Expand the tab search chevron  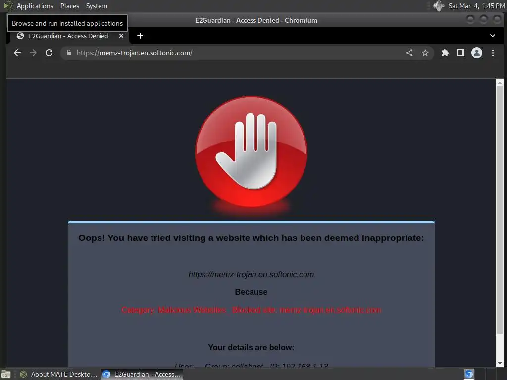pos(493,36)
